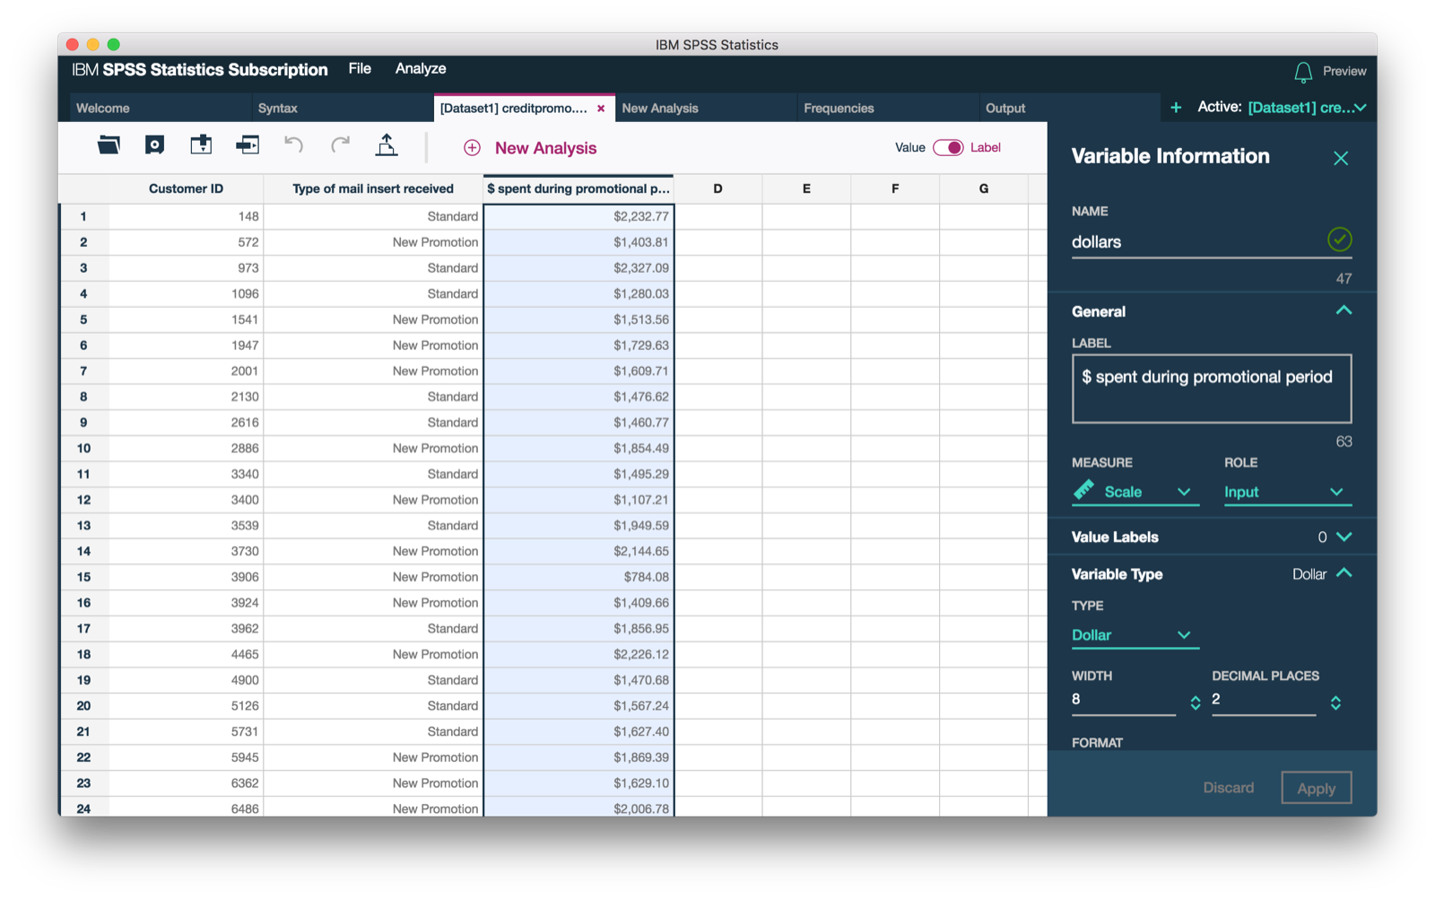Select the Type of mail insert received header
1435x899 pixels.
click(x=373, y=189)
